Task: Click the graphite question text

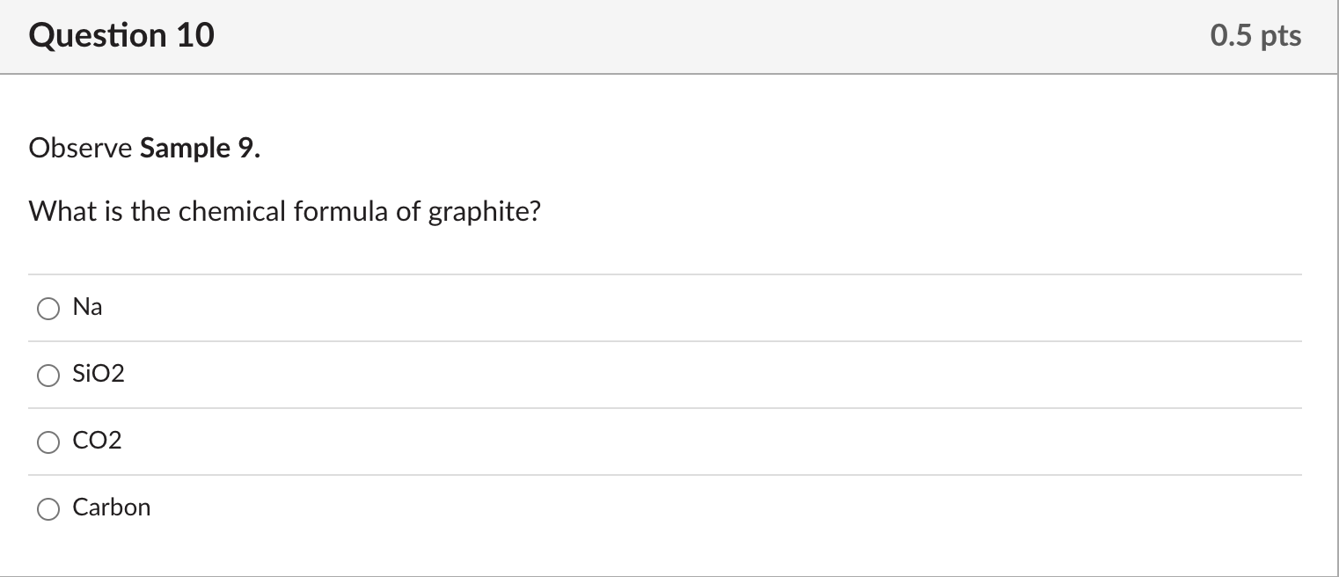Action: [x=283, y=210]
